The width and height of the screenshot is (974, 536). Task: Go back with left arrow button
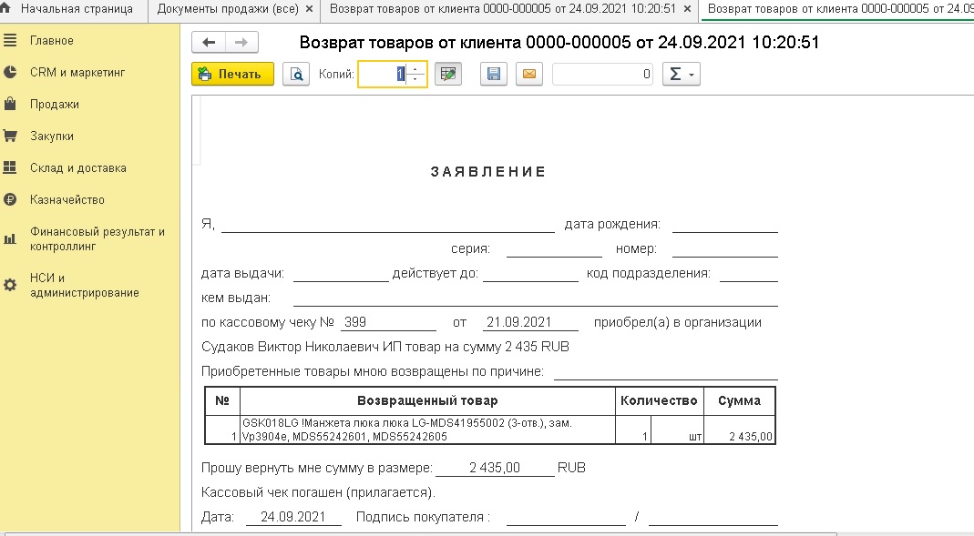(209, 43)
